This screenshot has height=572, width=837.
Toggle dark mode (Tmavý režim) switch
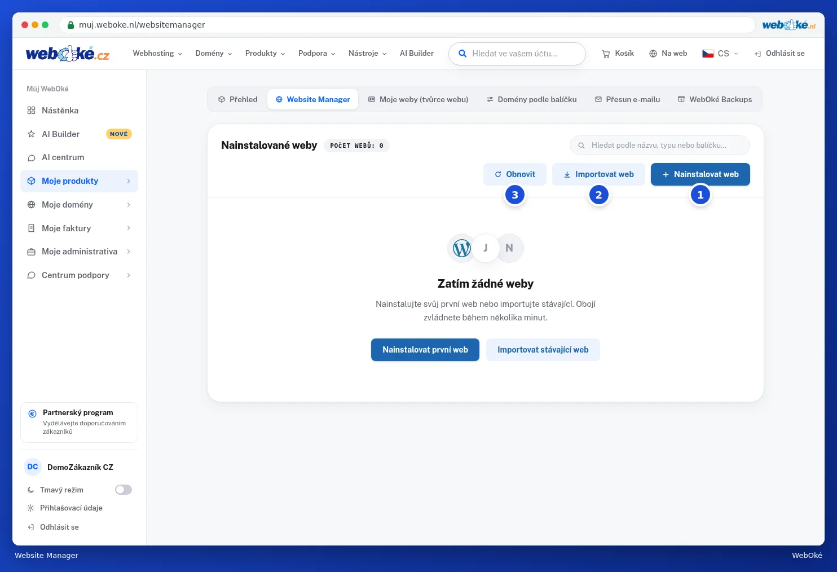coord(124,490)
